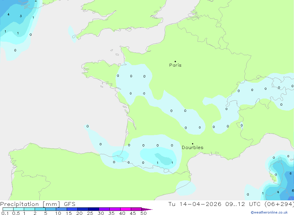This screenshot has height=215, width=294.
Task: Click the 'Precipitation [mm] GFS' title
Action: [38, 204]
